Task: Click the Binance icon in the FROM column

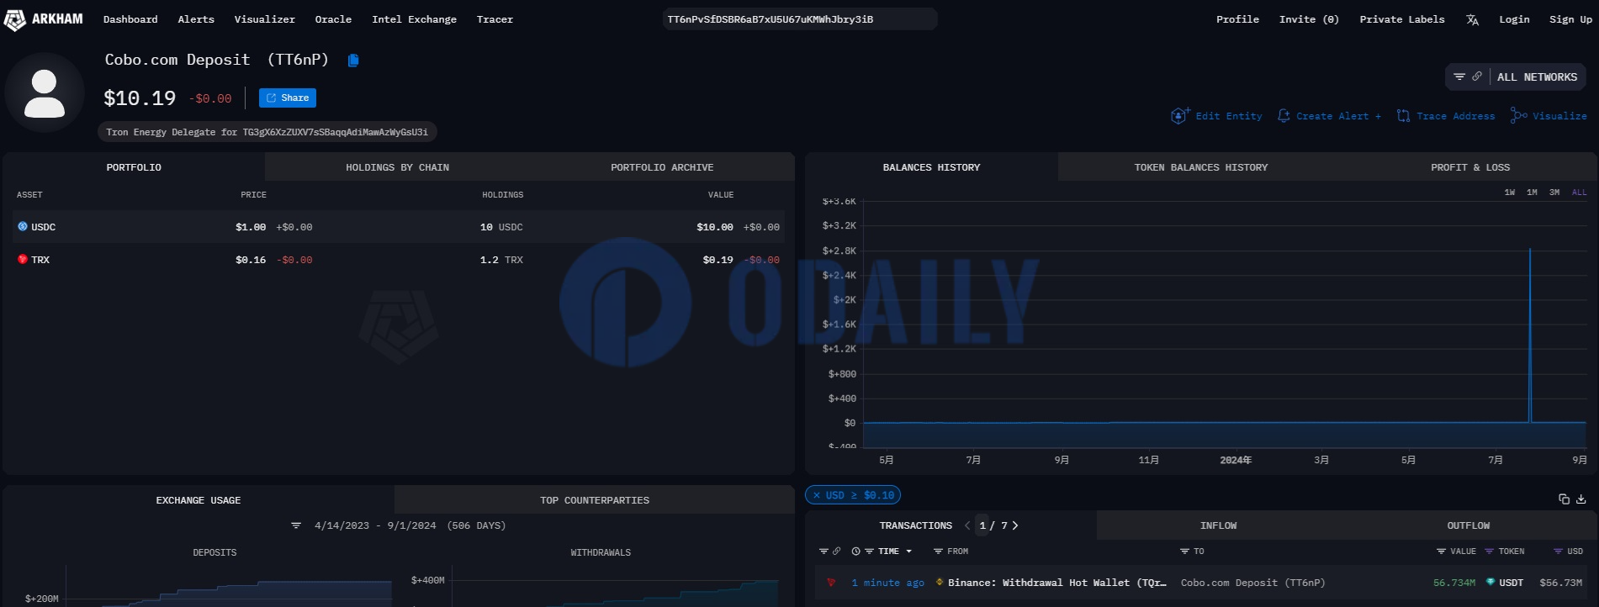Action: tap(940, 583)
